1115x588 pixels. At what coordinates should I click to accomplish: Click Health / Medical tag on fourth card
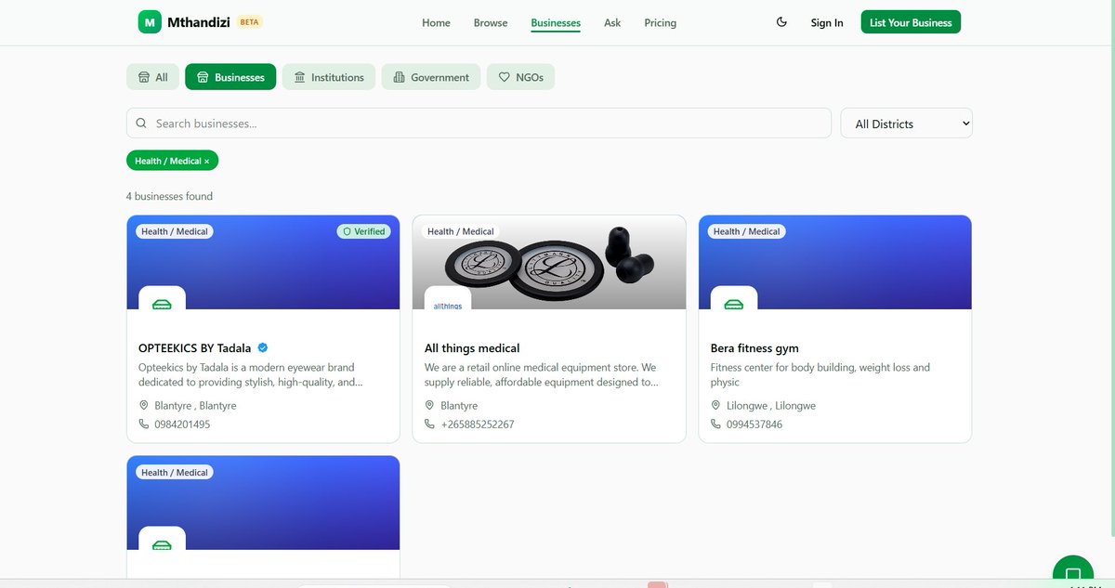pyautogui.click(x=175, y=472)
